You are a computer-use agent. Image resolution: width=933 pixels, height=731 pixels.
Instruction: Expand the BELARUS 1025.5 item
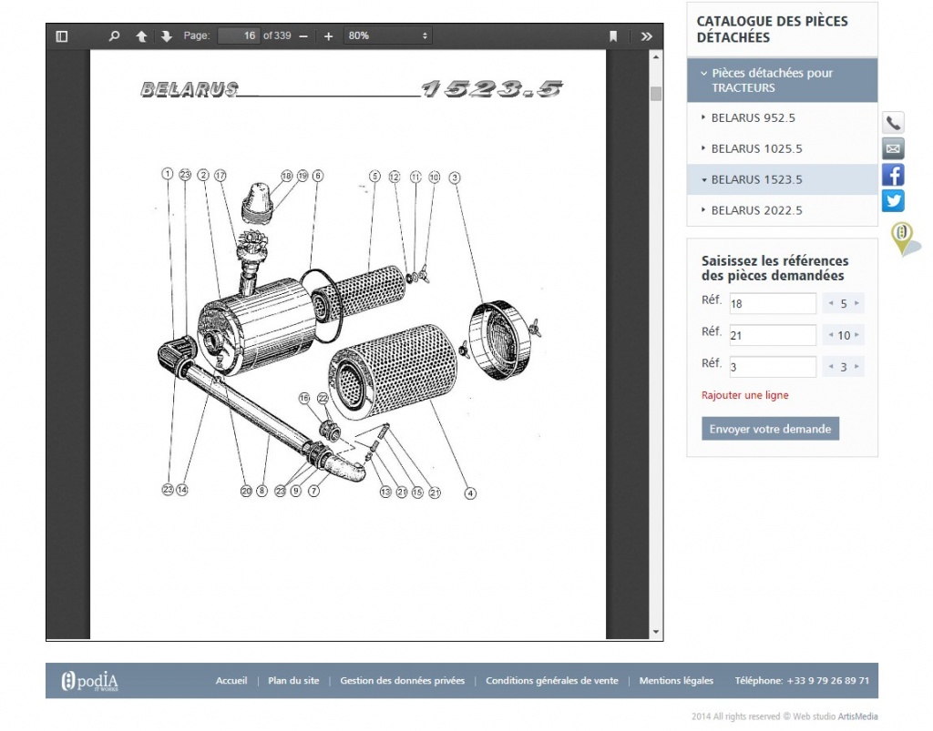click(782, 148)
